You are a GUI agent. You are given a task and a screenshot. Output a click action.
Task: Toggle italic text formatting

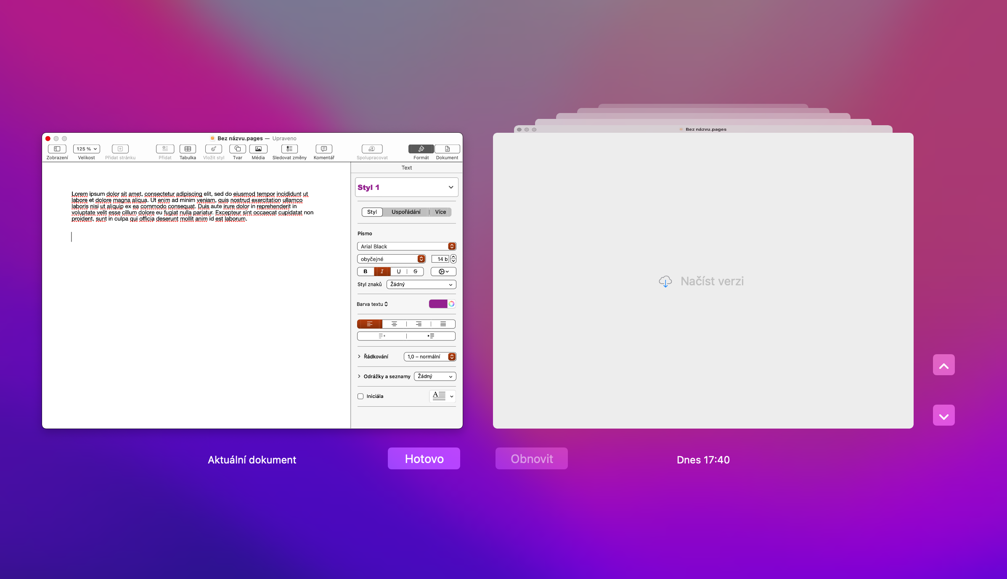point(382,271)
